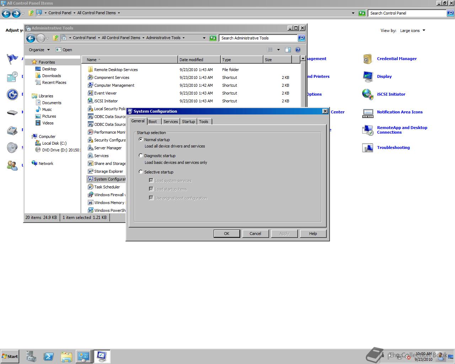Viewport: 455px width, 364px height.
Task: Click the Back arrow in Administrative Tools window
Action: pyautogui.click(x=31, y=38)
